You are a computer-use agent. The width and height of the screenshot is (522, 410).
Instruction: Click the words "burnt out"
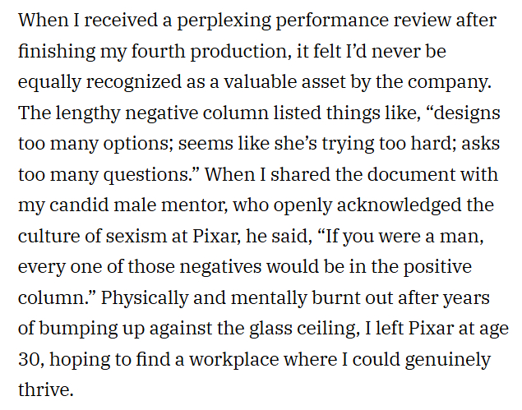[x=333, y=299]
